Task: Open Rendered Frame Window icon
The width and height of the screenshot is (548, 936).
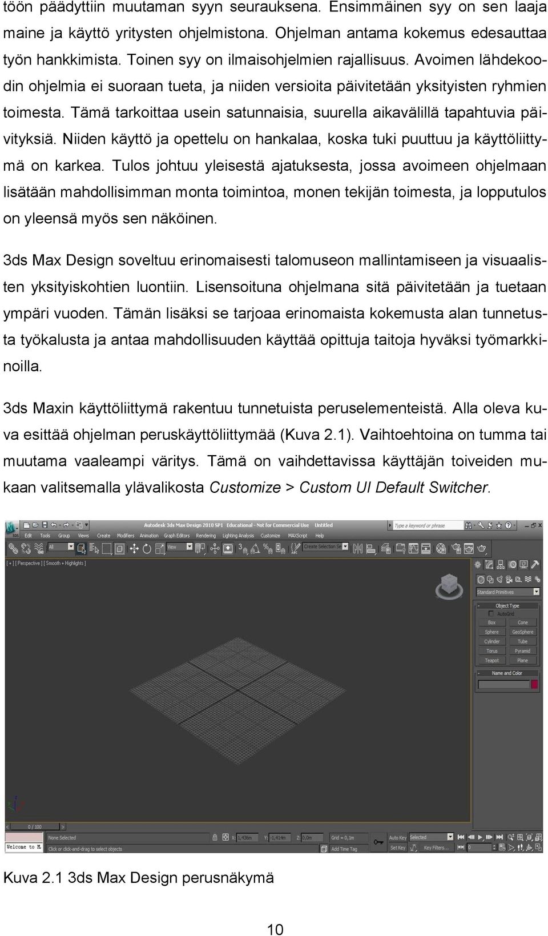Action: (x=469, y=548)
